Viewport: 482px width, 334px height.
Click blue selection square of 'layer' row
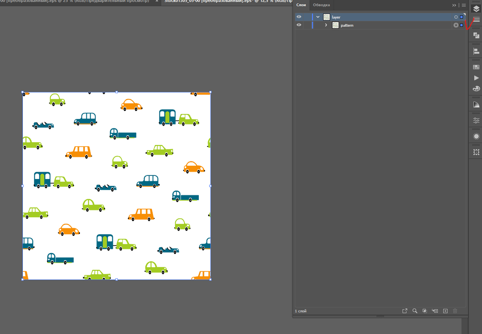(462, 17)
